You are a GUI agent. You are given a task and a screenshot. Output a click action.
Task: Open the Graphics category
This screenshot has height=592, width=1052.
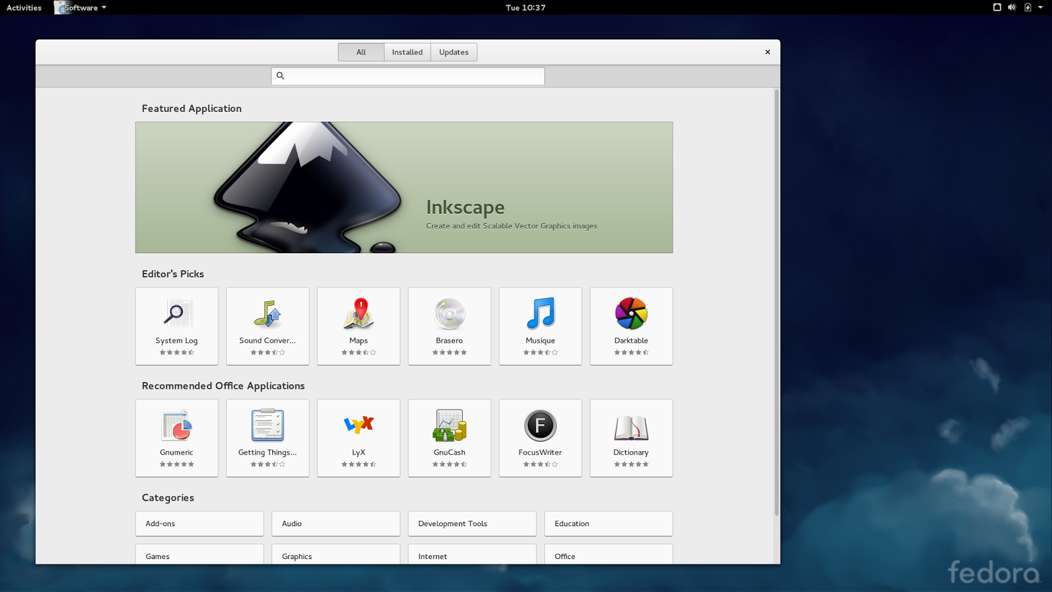coord(335,556)
